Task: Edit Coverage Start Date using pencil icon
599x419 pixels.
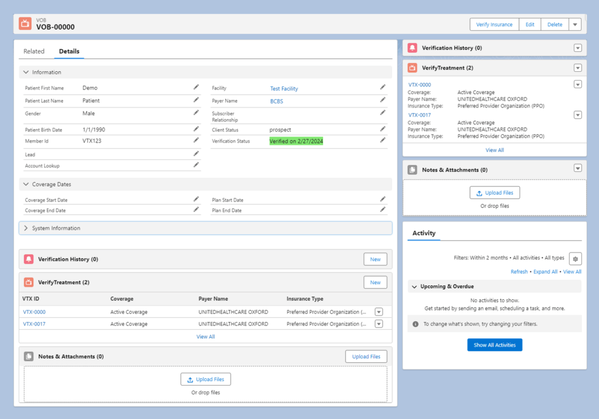Action: [196, 199]
